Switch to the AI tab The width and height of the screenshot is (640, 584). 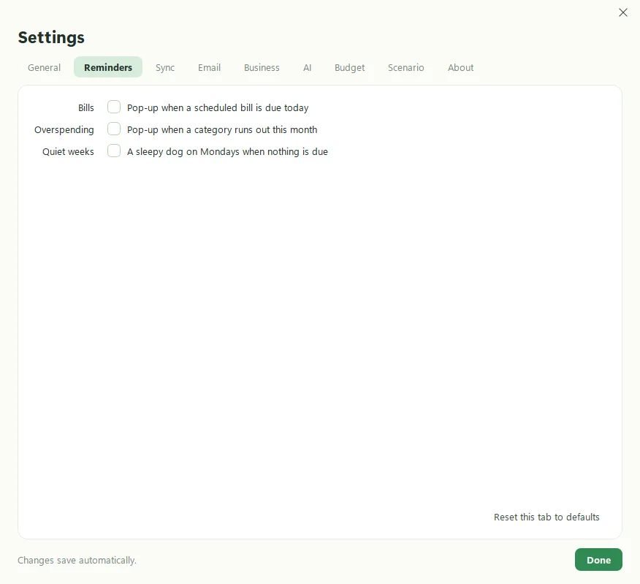point(308,67)
